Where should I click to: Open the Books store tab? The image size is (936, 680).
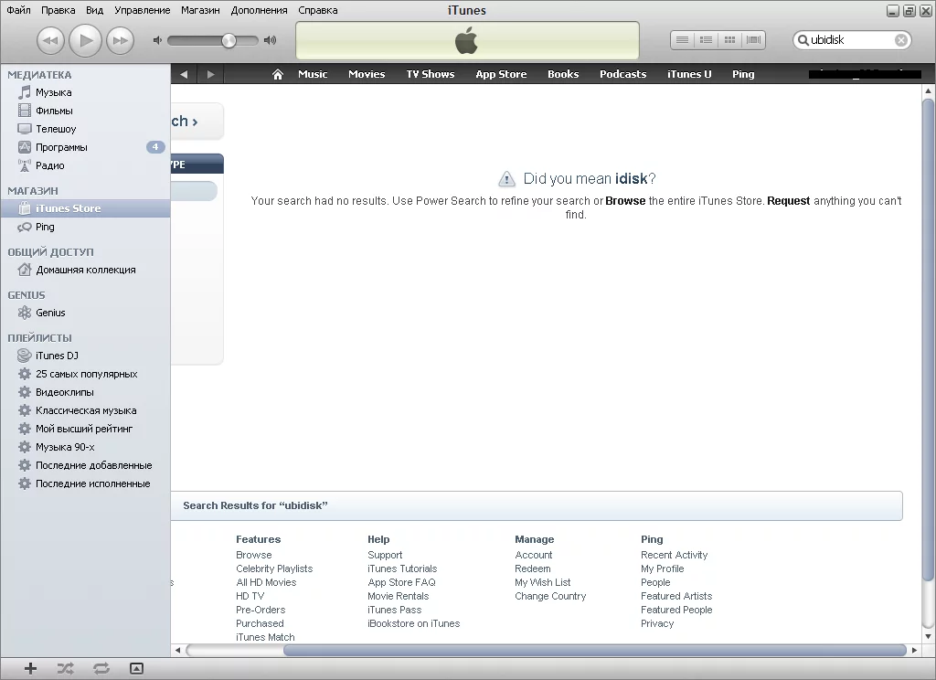(563, 74)
